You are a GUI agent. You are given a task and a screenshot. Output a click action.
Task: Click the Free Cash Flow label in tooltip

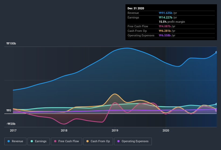[138, 26]
